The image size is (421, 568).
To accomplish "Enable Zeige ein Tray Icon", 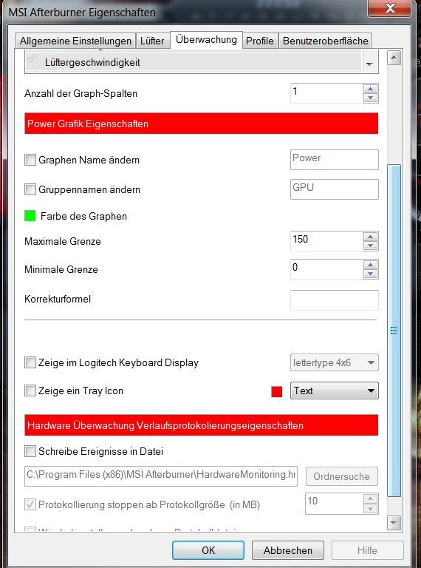I will click(x=30, y=390).
